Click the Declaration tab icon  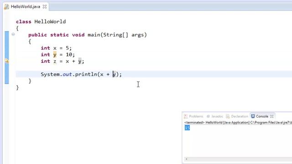coord(228,117)
